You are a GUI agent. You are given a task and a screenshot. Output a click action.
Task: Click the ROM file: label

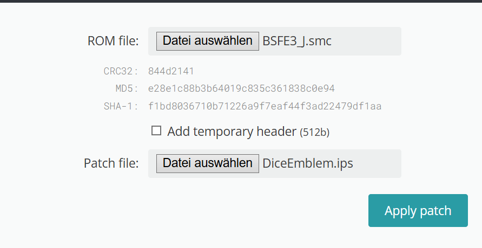coord(113,41)
